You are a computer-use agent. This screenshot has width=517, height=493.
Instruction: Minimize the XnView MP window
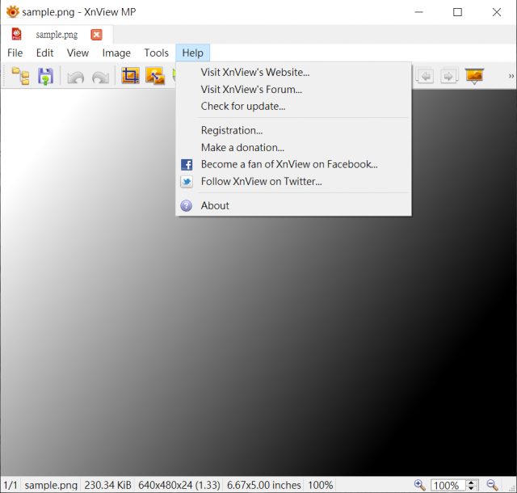click(418, 12)
